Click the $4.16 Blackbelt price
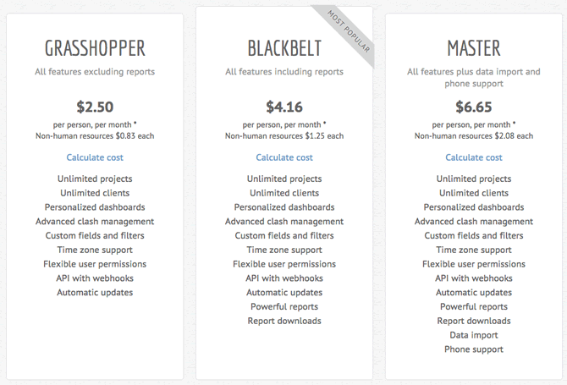 coord(284,107)
